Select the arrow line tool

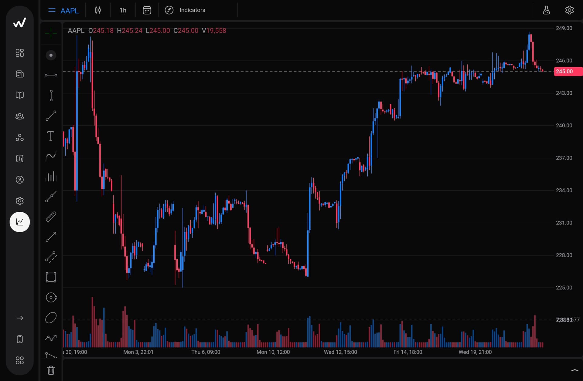(x=51, y=237)
